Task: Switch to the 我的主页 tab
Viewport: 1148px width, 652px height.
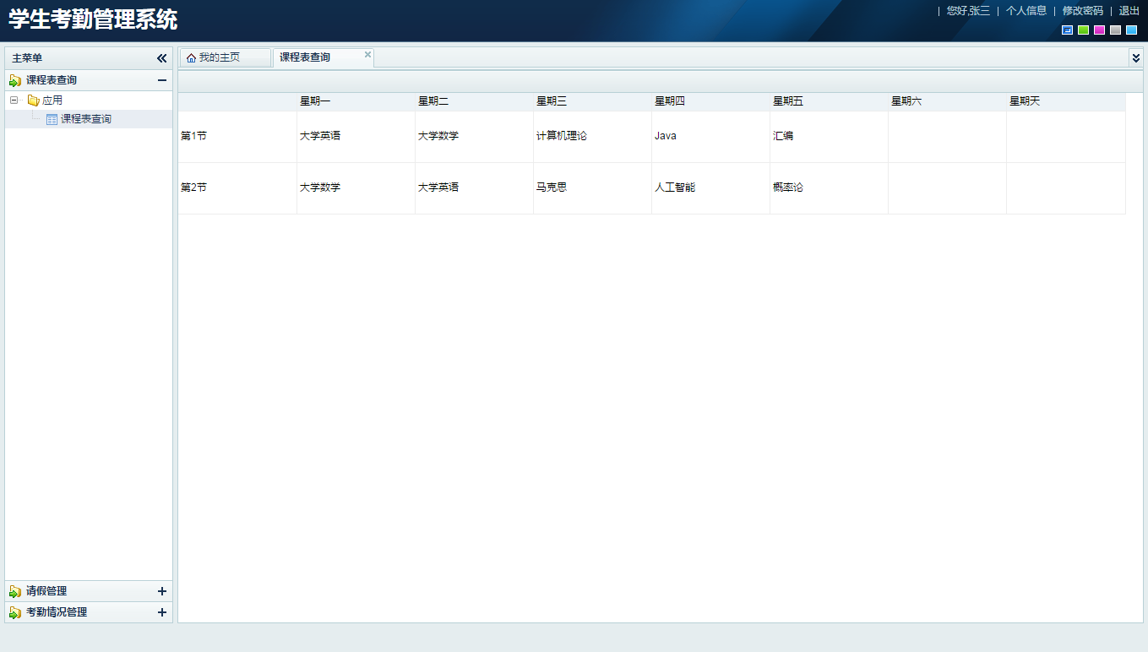Action: click(224, 57)
